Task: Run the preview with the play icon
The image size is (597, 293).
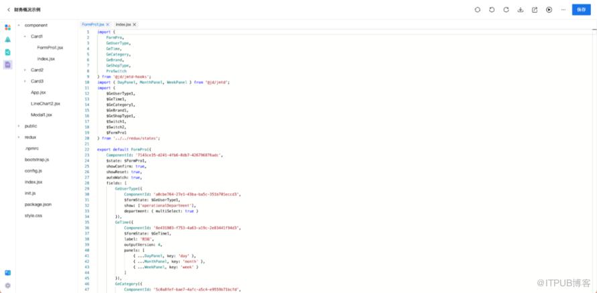Action: (549, 10)
